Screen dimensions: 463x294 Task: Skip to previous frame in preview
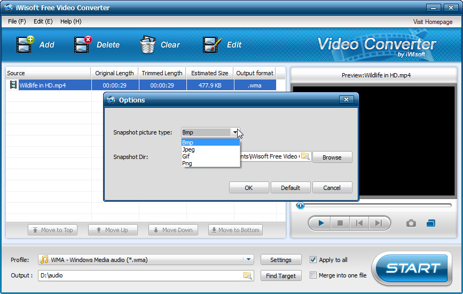(359, 223)
